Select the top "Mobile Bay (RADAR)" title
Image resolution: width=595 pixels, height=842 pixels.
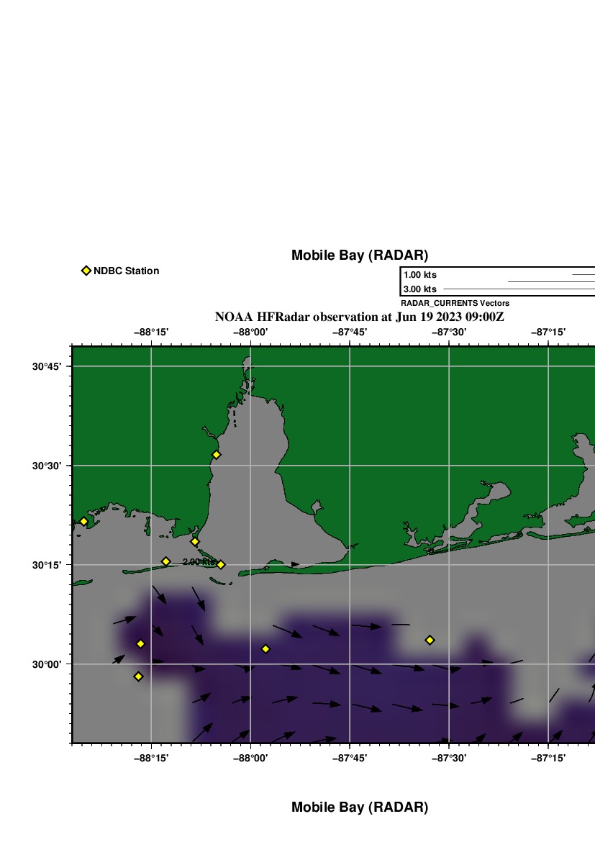(359, 255)
